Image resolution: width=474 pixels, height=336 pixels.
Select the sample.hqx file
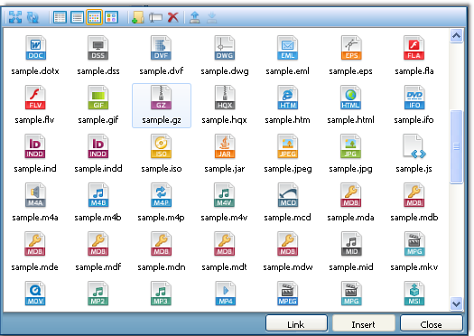(225, 105)
